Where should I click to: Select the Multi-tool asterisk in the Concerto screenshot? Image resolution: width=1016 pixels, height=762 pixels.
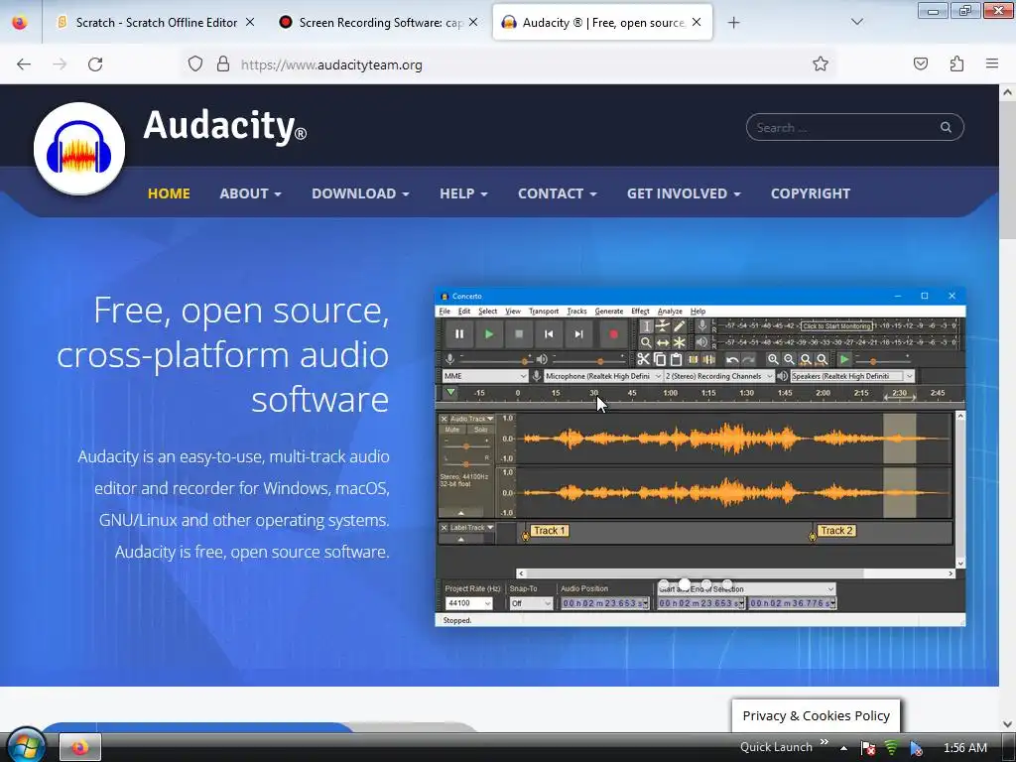[x=679, y=342]
